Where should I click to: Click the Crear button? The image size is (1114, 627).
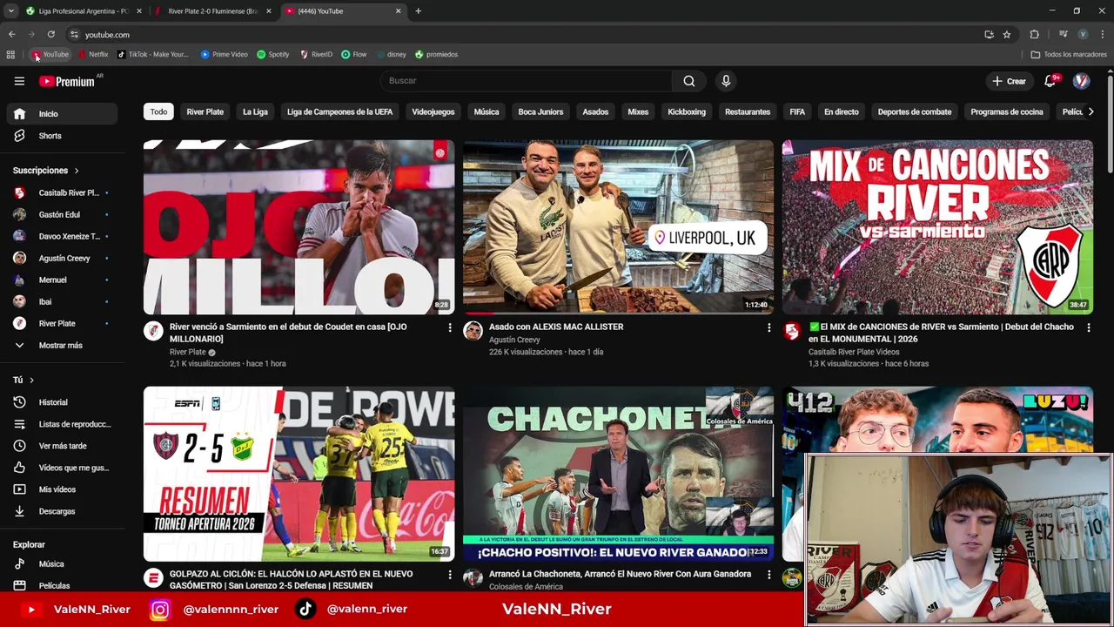point(1009,81)
